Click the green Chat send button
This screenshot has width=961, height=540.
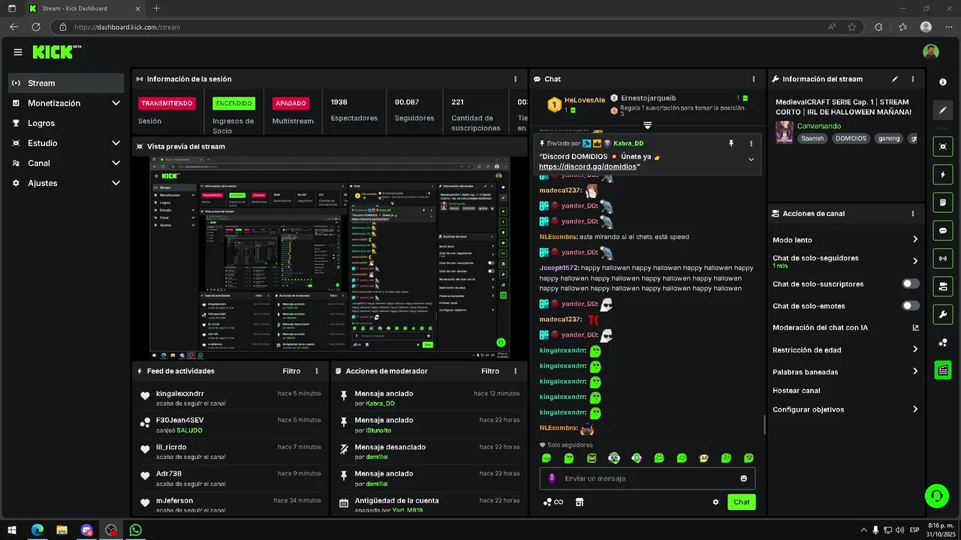pos(741,502)
